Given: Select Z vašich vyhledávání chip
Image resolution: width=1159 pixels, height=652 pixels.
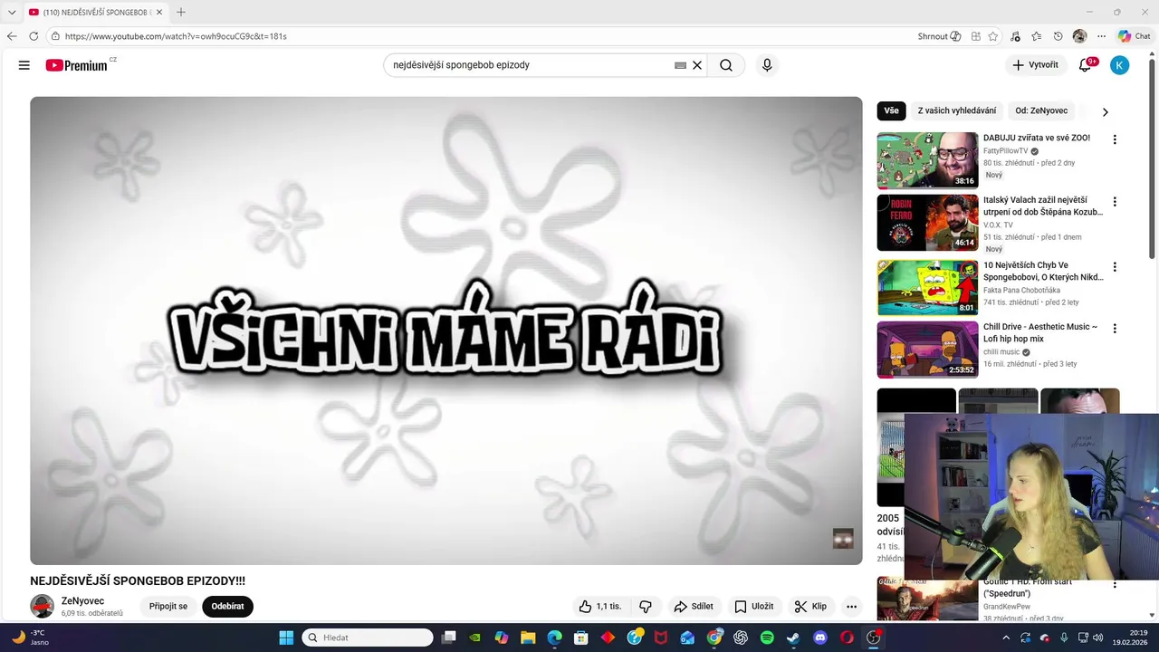Looking at the screenshot, I should tap(957, 110).
